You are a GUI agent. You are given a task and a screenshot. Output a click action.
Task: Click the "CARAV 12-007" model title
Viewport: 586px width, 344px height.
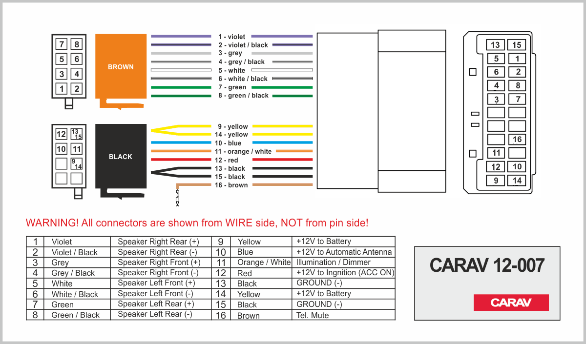point(486,265)
